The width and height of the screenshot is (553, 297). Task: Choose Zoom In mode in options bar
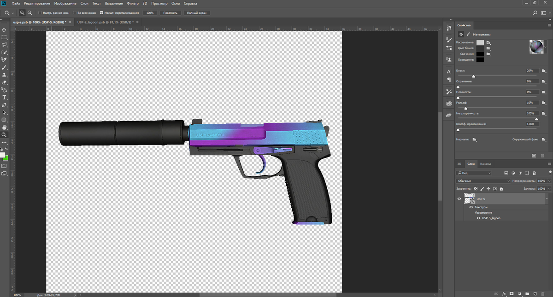[x=22, y=12]
